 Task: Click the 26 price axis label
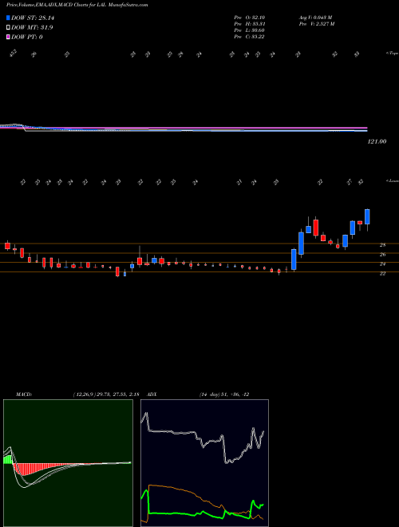coord(382,255)
